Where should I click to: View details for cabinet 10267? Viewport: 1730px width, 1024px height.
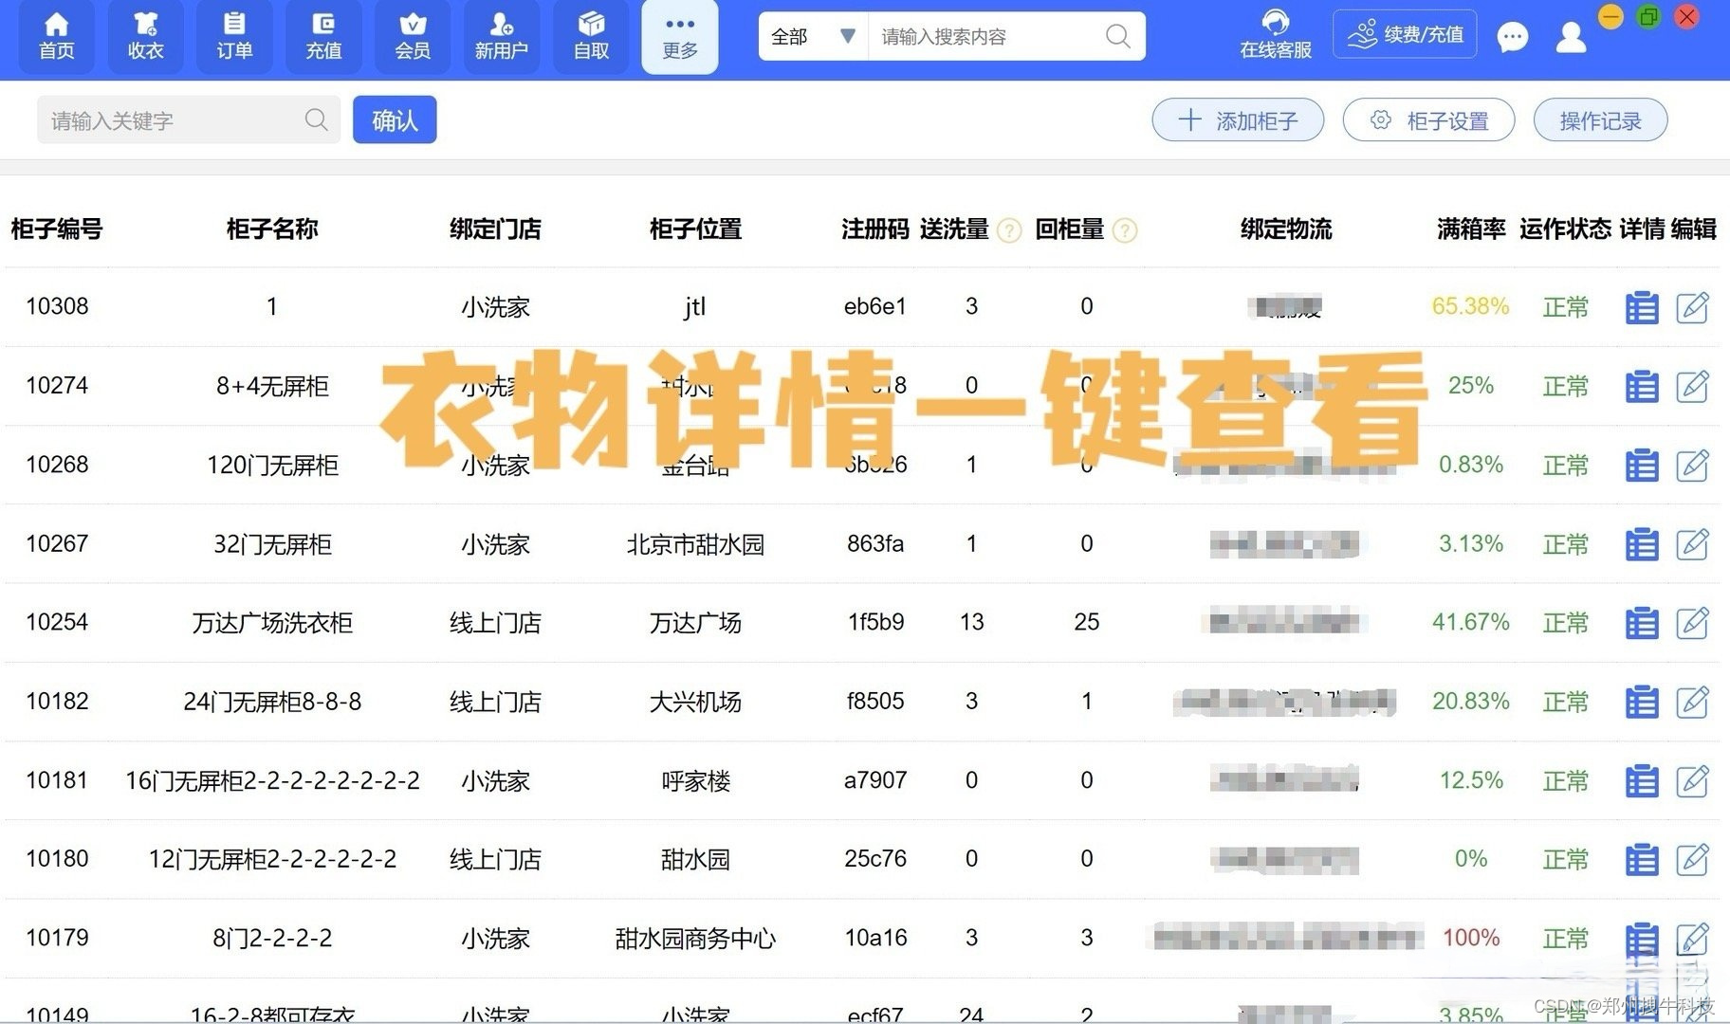[x=1642, y=545]
